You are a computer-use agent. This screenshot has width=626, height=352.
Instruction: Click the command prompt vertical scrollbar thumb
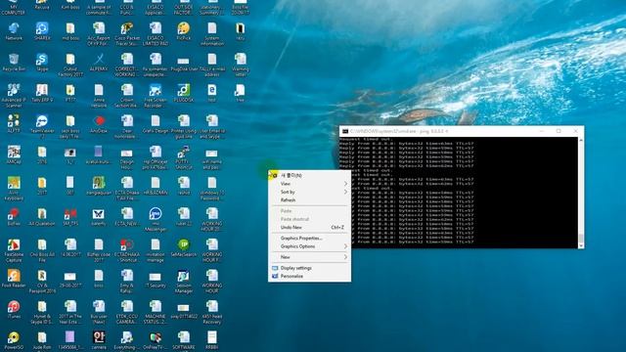(x=581, y=239)
